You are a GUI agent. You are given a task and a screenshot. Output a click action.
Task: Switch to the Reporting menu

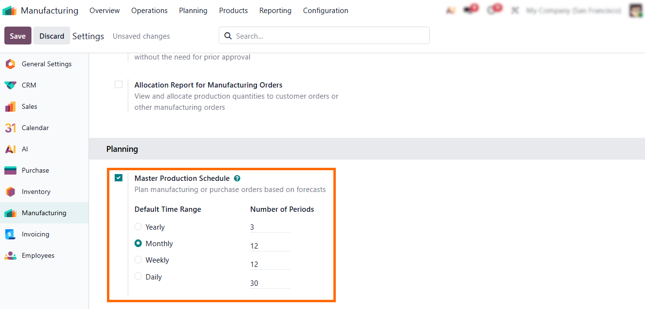pyautogui.click(x=275, y=10)
